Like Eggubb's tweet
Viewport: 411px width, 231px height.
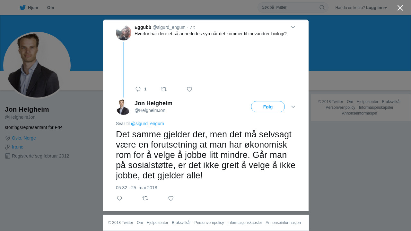(189, 89)
